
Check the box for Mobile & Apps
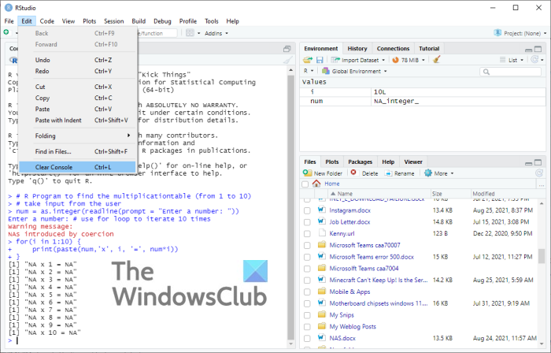(x=307, y=292)
